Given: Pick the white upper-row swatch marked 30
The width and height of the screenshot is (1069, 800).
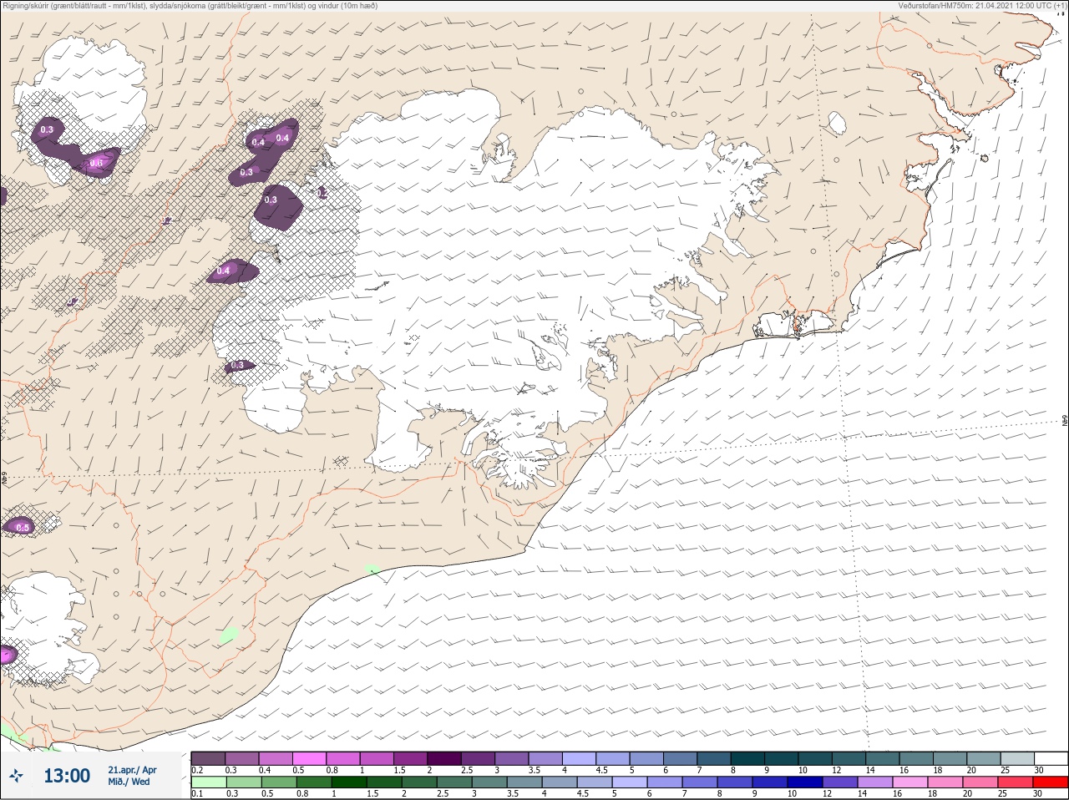Looking at the screenshot, I should [1051, 758].
